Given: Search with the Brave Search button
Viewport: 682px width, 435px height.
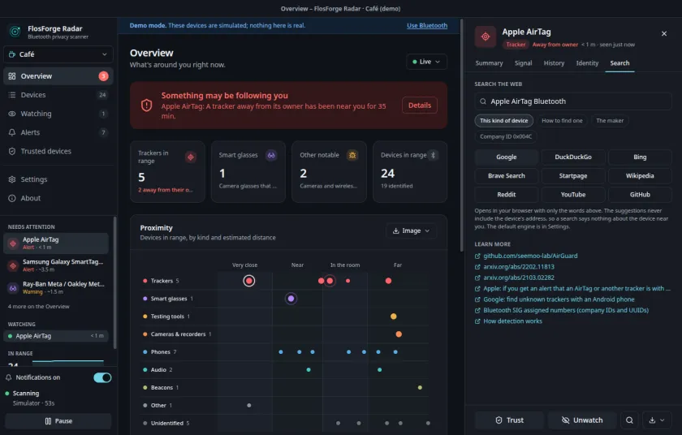Looking at the screenshot, I should [507, 175].
